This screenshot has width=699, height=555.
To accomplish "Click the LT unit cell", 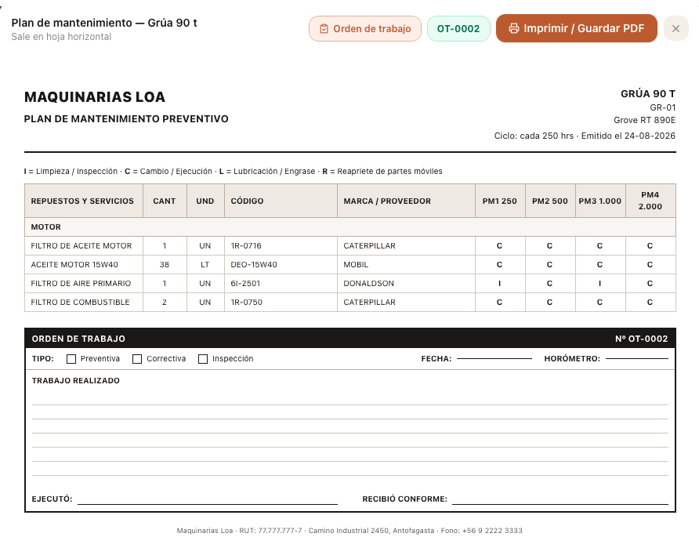I will click(x=205, y=265).
